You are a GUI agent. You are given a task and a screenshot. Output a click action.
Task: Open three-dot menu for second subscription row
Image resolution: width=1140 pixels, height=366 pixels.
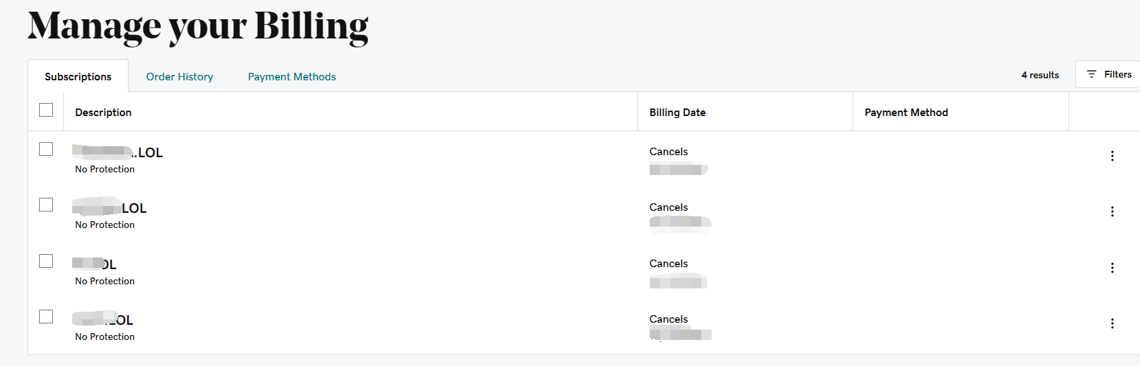click(1112, 211)
